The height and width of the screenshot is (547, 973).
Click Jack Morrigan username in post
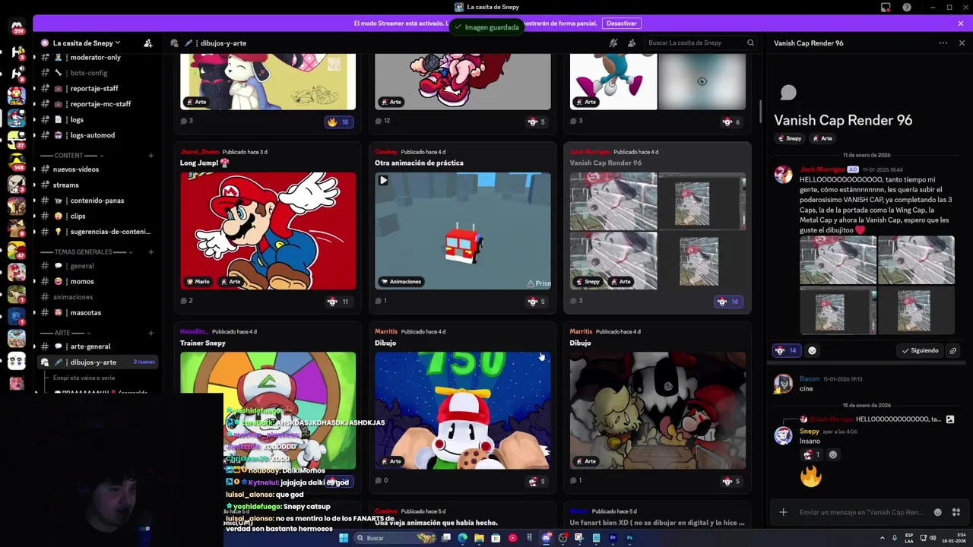click(x=822, y=169)
